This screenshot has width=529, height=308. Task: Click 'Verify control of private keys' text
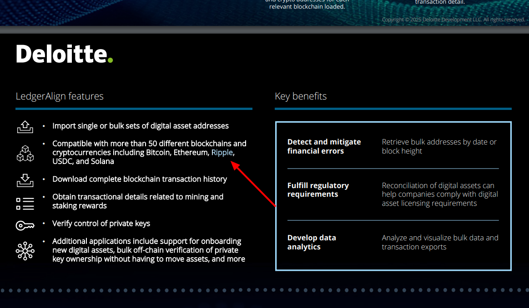101,224
